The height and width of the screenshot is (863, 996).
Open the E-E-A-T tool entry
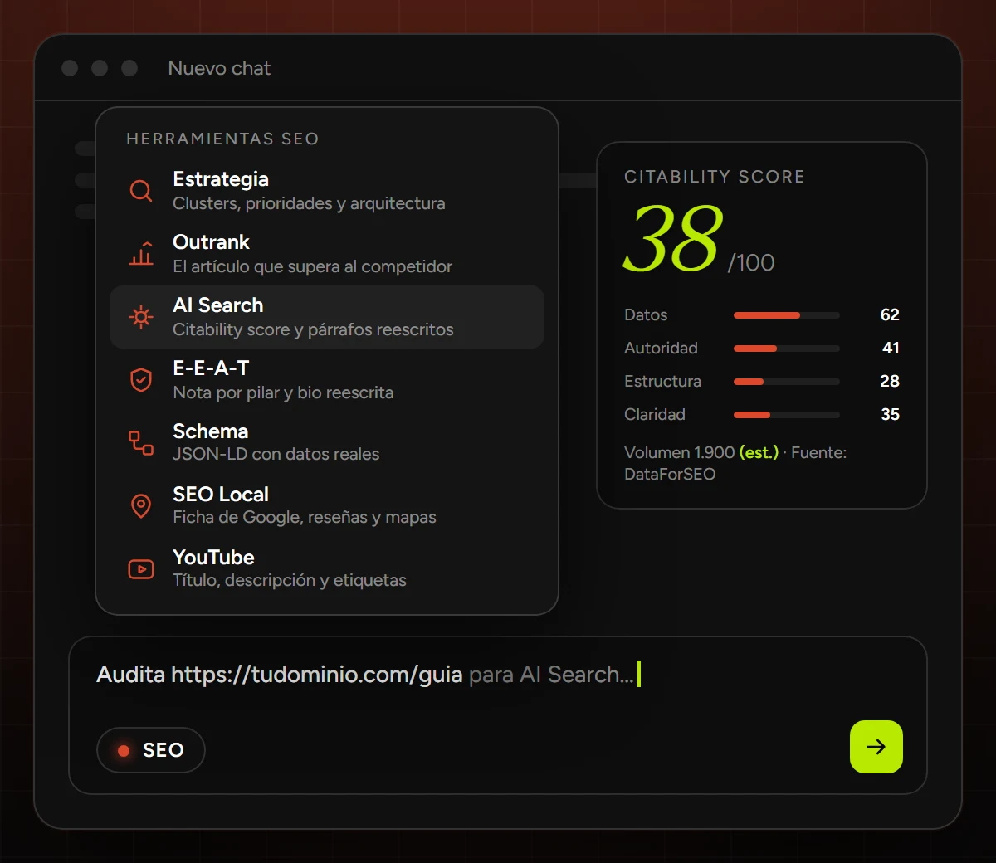point(327,380)
